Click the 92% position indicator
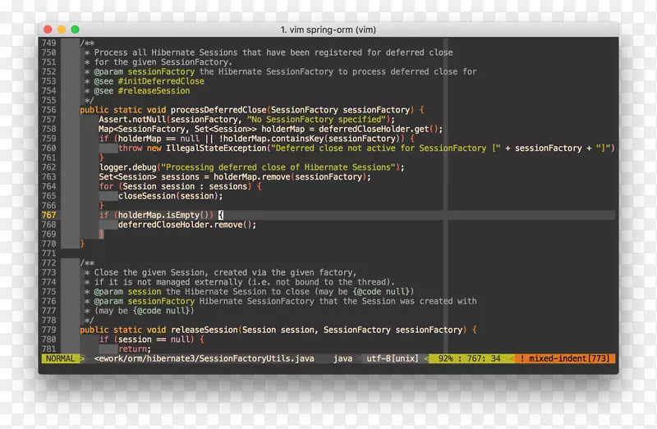 [446, 358]
